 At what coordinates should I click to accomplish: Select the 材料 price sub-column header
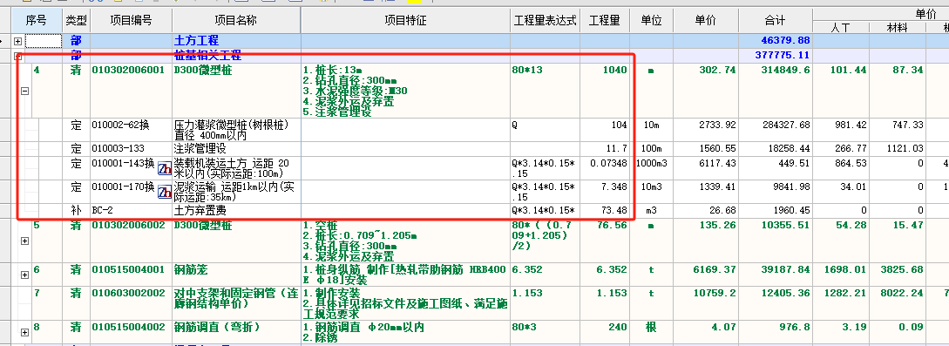click(x=898, y=28)
